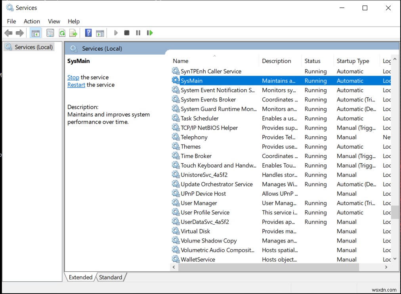This screenshot has height=294, width=401.
Task: Restart the selected service from the toolbar
Action: click(x=149, y=33)
